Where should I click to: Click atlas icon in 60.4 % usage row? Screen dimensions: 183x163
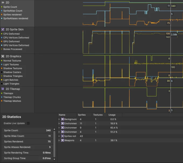coord(62,128)
